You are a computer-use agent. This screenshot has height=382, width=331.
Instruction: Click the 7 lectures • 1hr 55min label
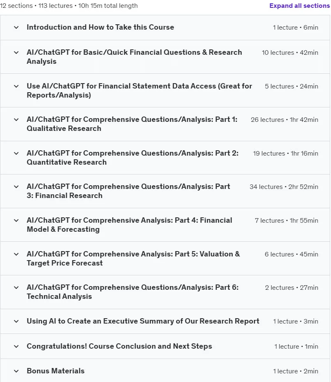pyautogui.click(x=287, y=221)
